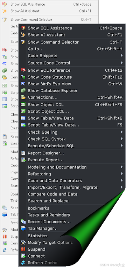This screenshot has height=269, width=126.
Task: Expand the Code Snippets submenu arrow
Action: pyautogui.click(x=122, y=56)
